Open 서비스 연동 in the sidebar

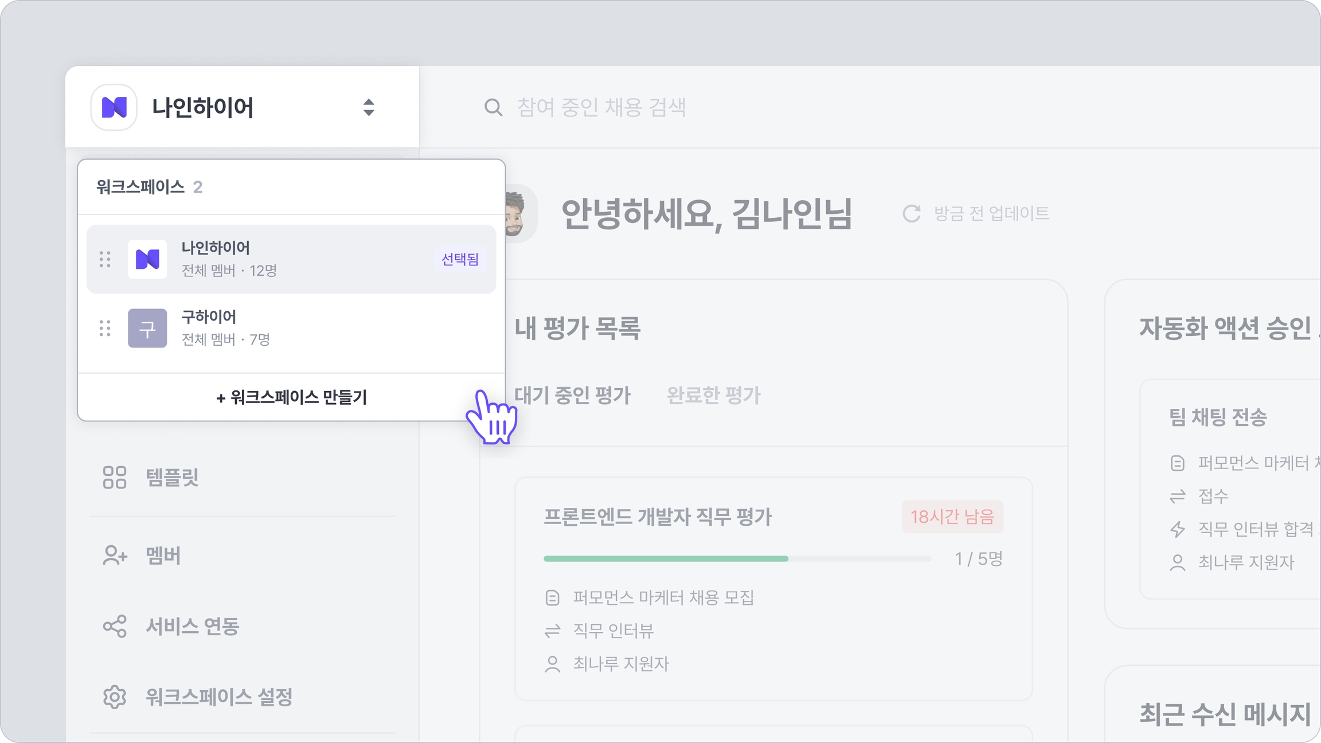(x=193, y=626)
